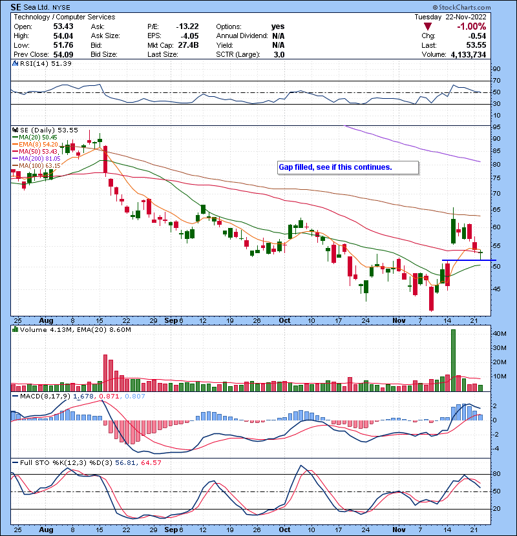Click the Bid Size label
Screen dimensions: 517x536
click(x=104, y=54)
